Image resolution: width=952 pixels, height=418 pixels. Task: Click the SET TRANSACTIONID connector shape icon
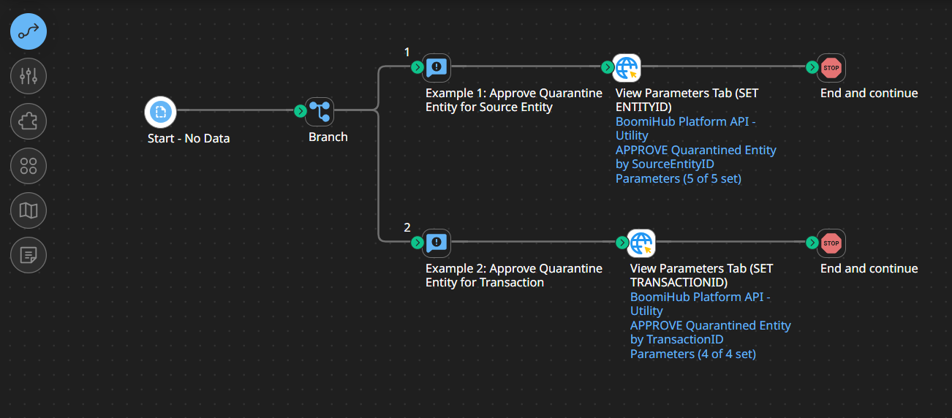tap(641, 243)
